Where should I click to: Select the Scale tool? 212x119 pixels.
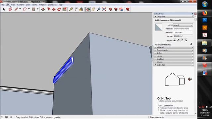tap(65, 9)
